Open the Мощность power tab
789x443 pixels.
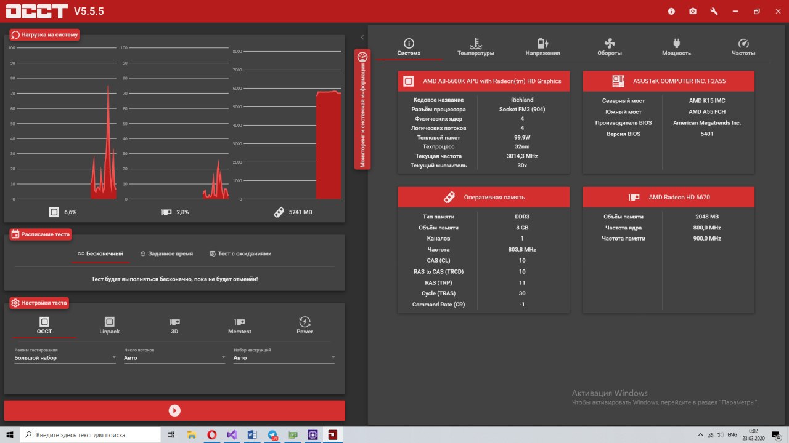676,47
